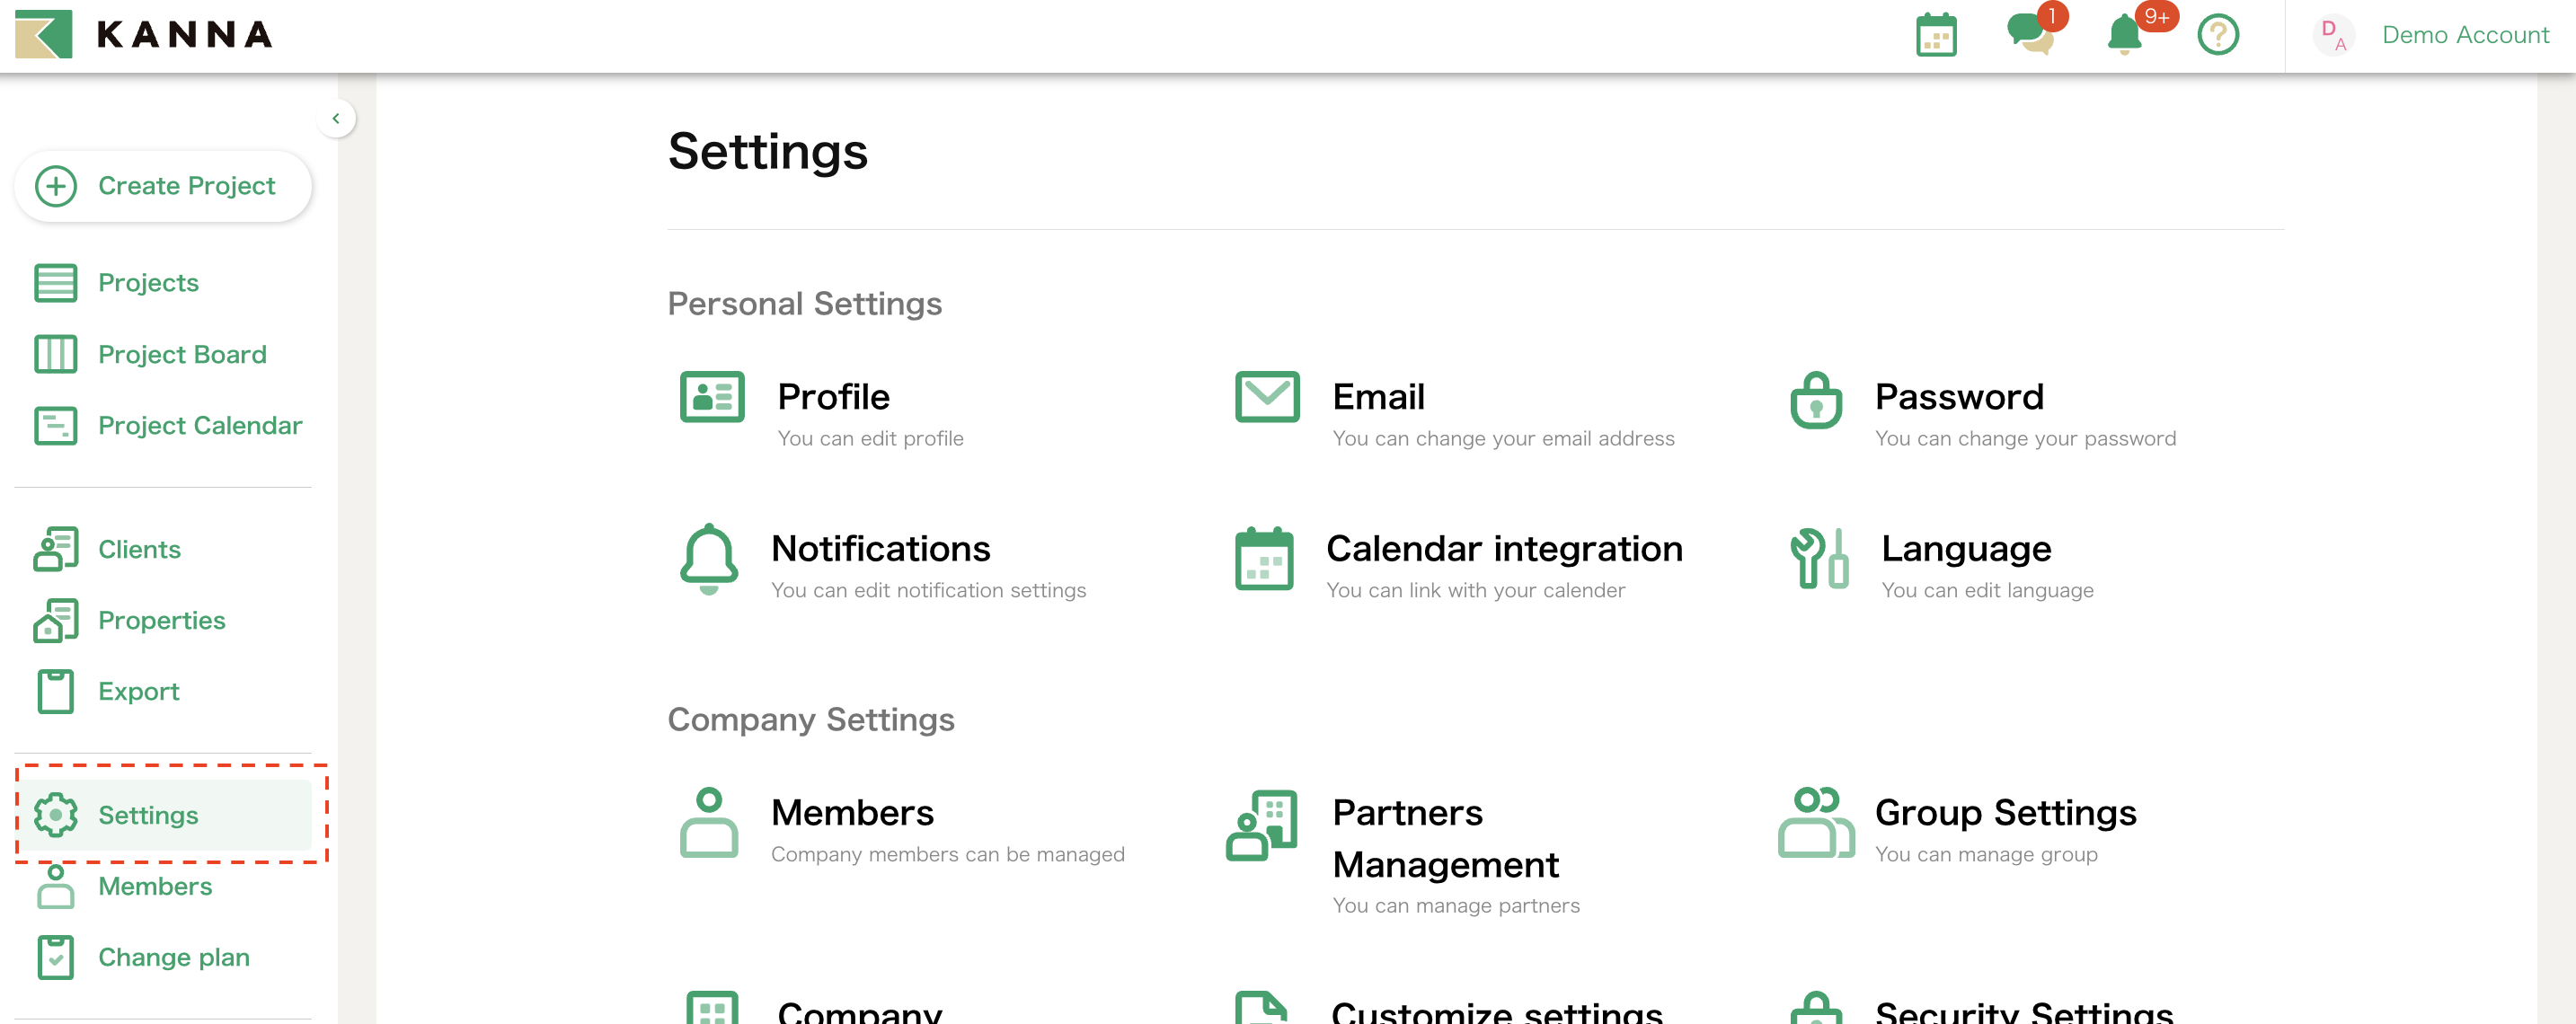This screenshot has height=1024, width=2576.
Task: Open Notifications settings link
Action: [x=880, y=549]
